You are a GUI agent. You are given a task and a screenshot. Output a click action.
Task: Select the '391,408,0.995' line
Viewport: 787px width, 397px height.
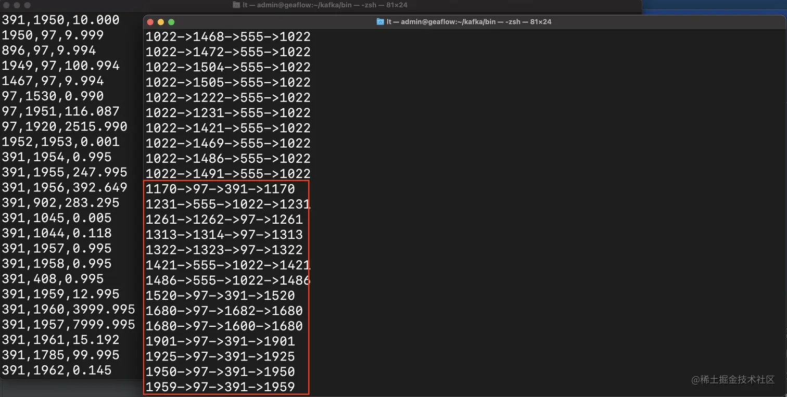(53, 279)
